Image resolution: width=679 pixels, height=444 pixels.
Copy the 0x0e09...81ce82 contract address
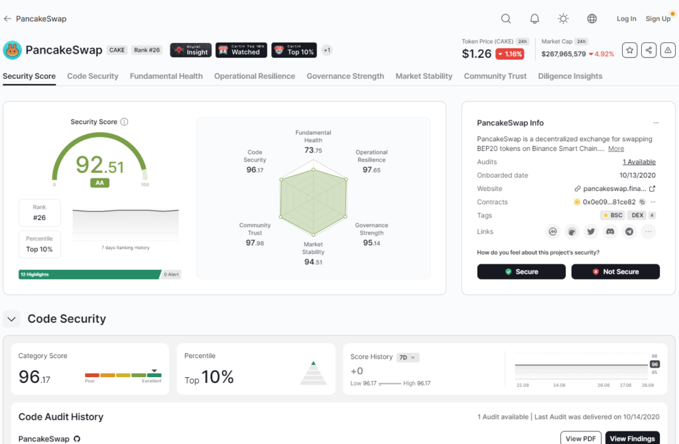tap(642, 202)
